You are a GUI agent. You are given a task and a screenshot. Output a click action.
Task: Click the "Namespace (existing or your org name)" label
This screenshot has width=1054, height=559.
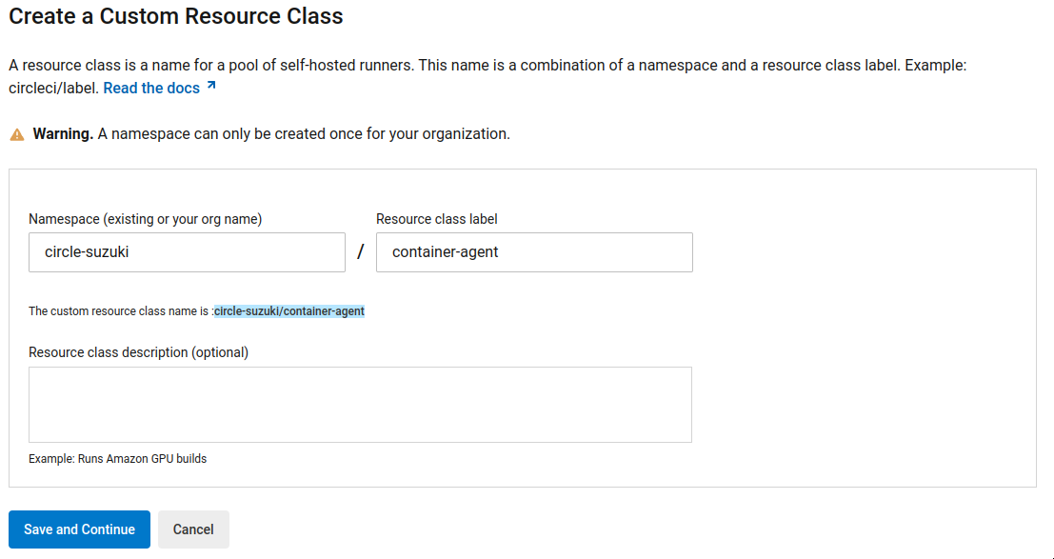(146, 219)
